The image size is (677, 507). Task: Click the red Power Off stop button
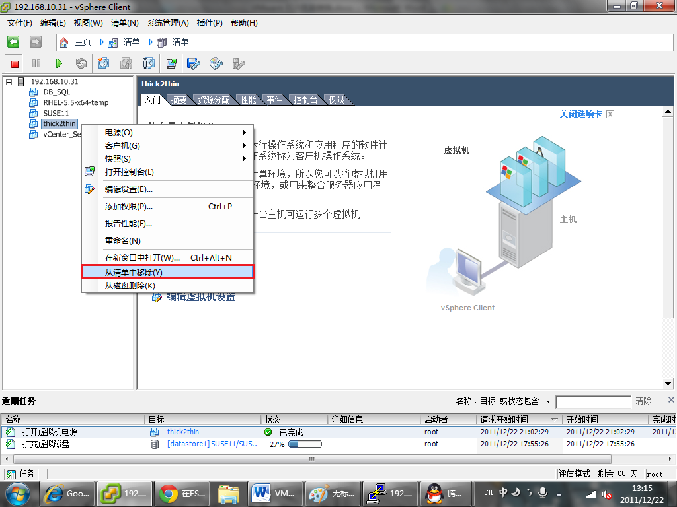(15, 64)
